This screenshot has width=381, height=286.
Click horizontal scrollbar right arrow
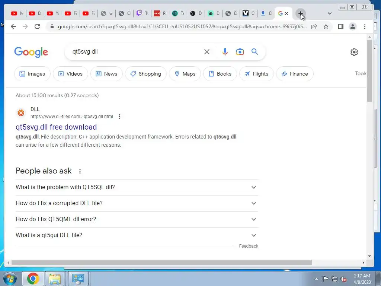(x=363, y=263)
